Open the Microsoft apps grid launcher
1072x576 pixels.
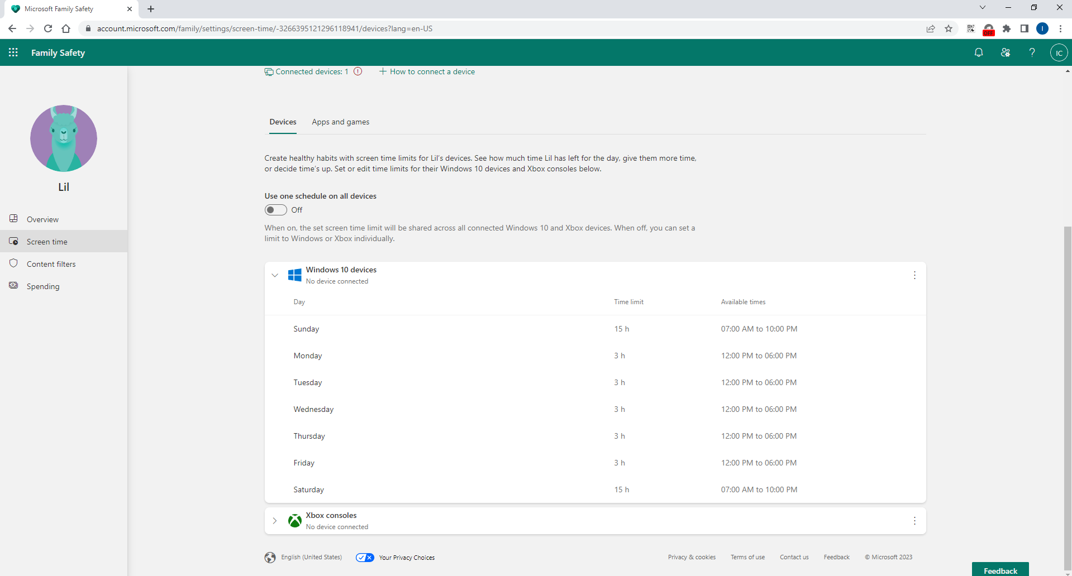[x=13, y=52]
